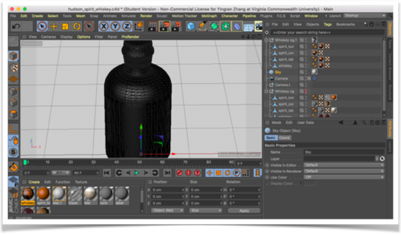Add a Cube primitive object
The image size is (401, 234).
click(191, 26)
